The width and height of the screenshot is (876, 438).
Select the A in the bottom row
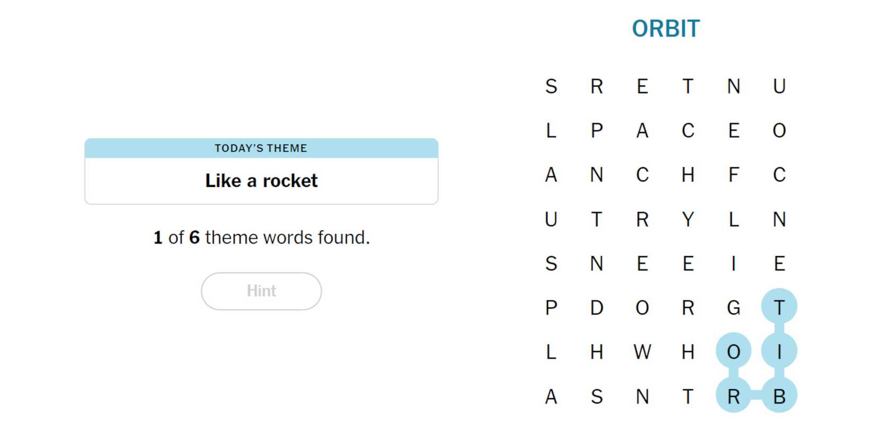point(551,396)
